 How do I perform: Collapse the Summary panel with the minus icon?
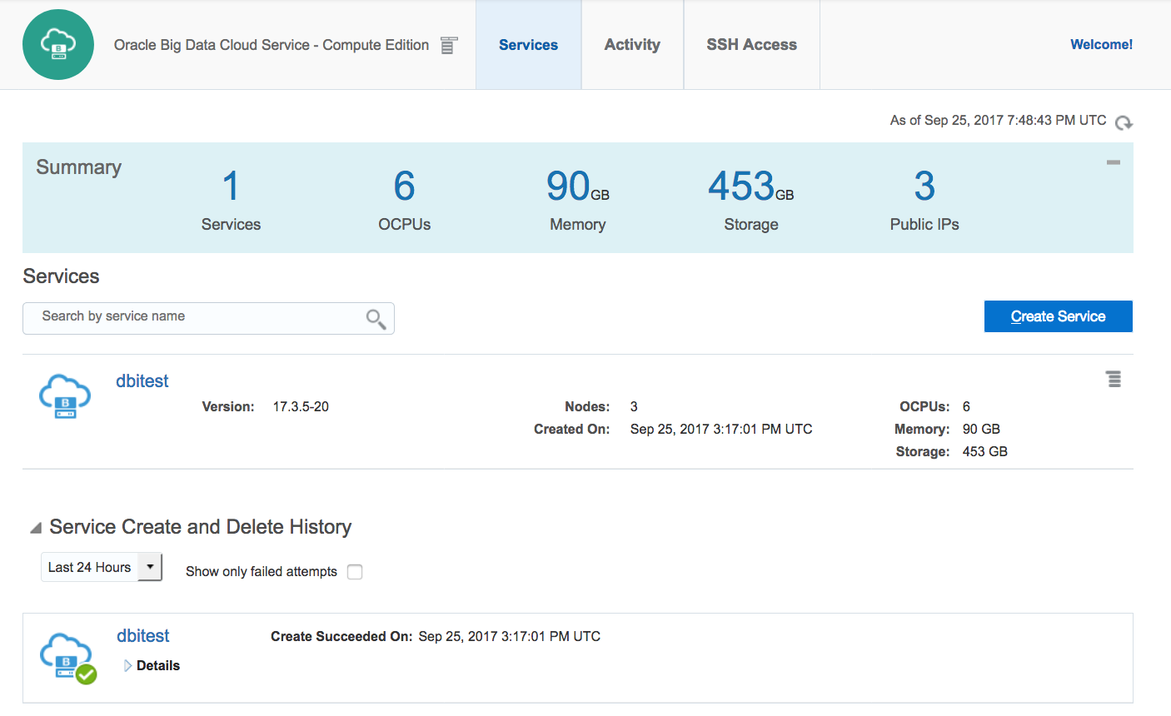coord(1113,162)
